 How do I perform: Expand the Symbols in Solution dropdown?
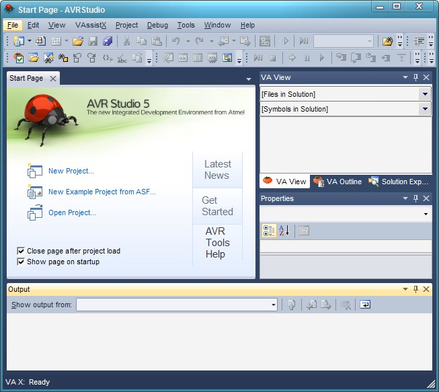tap(425, 109)
